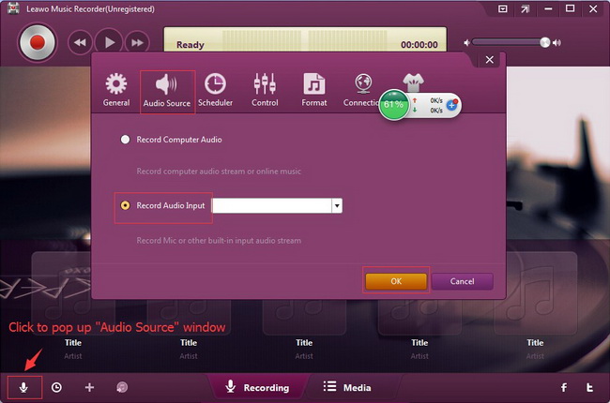Open the General settings tab
The image size is (610, 403).
coord(116,90)
